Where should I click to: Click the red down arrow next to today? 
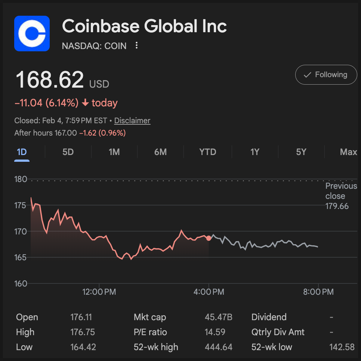tap(85, 103)
